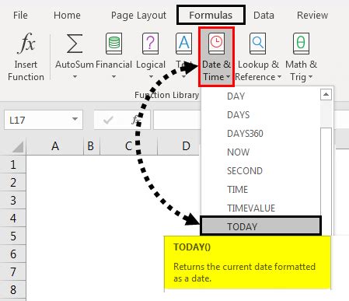Click the Insert Function fx icon
Viewport: 349px width, 301px height.
point(26,43)
